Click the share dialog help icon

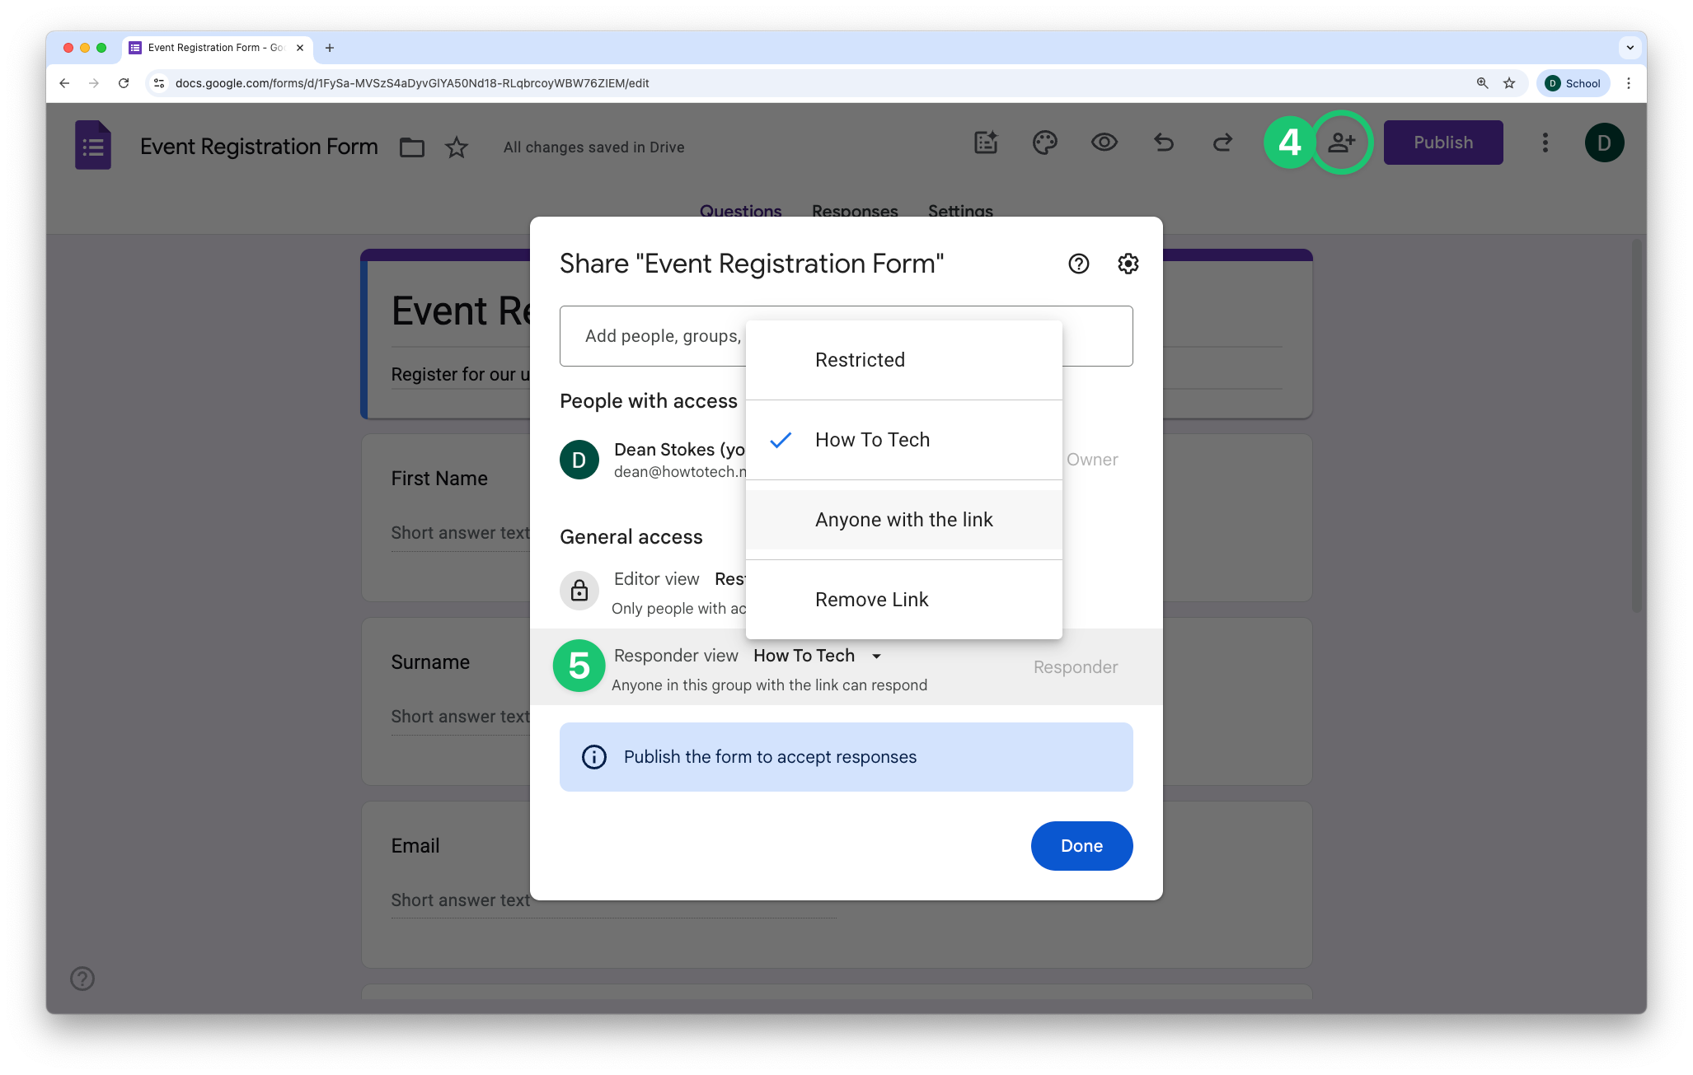coord(1078,264)
